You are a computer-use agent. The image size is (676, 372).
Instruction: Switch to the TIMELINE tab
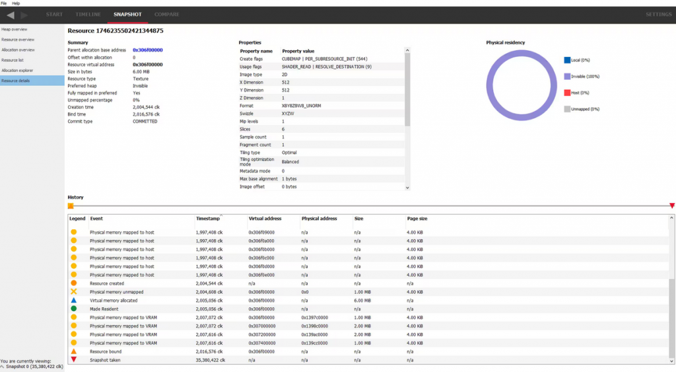pos(88,15)
